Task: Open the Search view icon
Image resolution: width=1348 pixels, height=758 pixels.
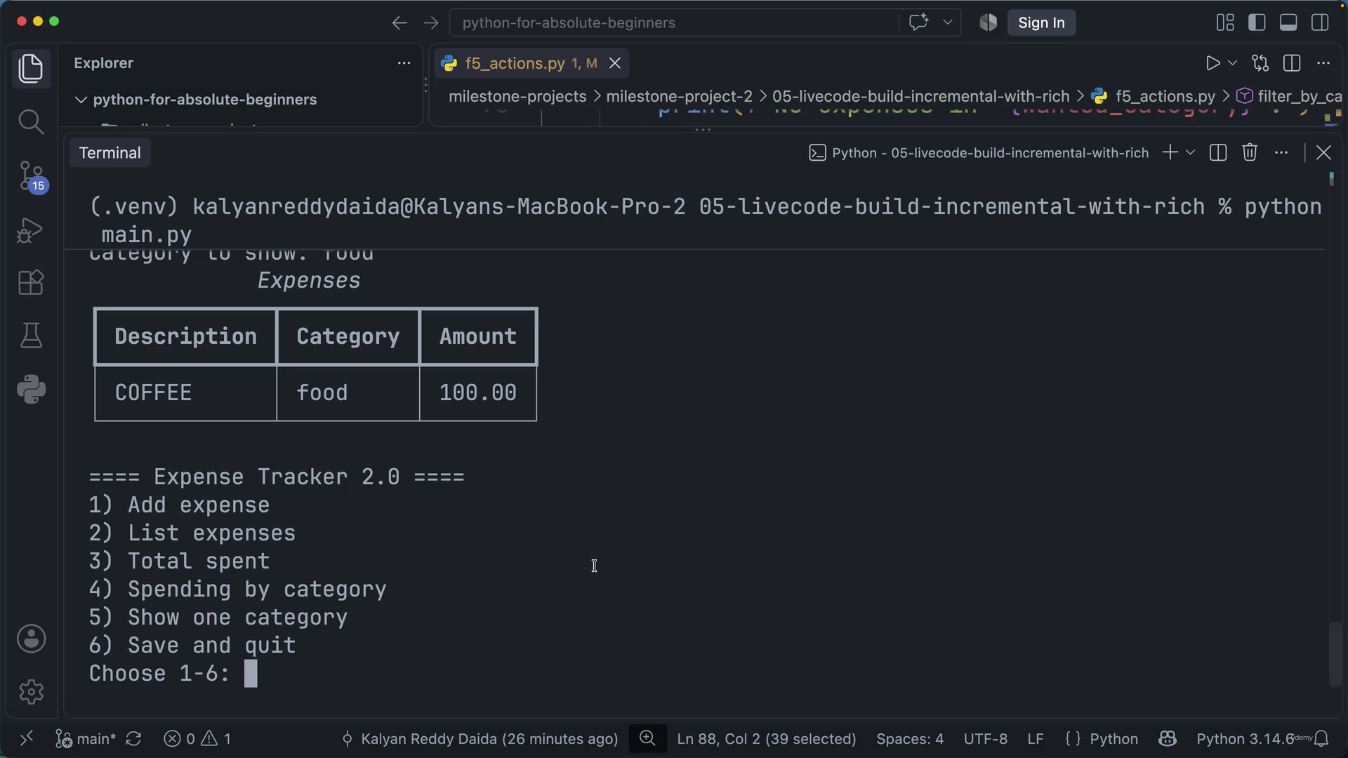Action: (x=31, y=122)
